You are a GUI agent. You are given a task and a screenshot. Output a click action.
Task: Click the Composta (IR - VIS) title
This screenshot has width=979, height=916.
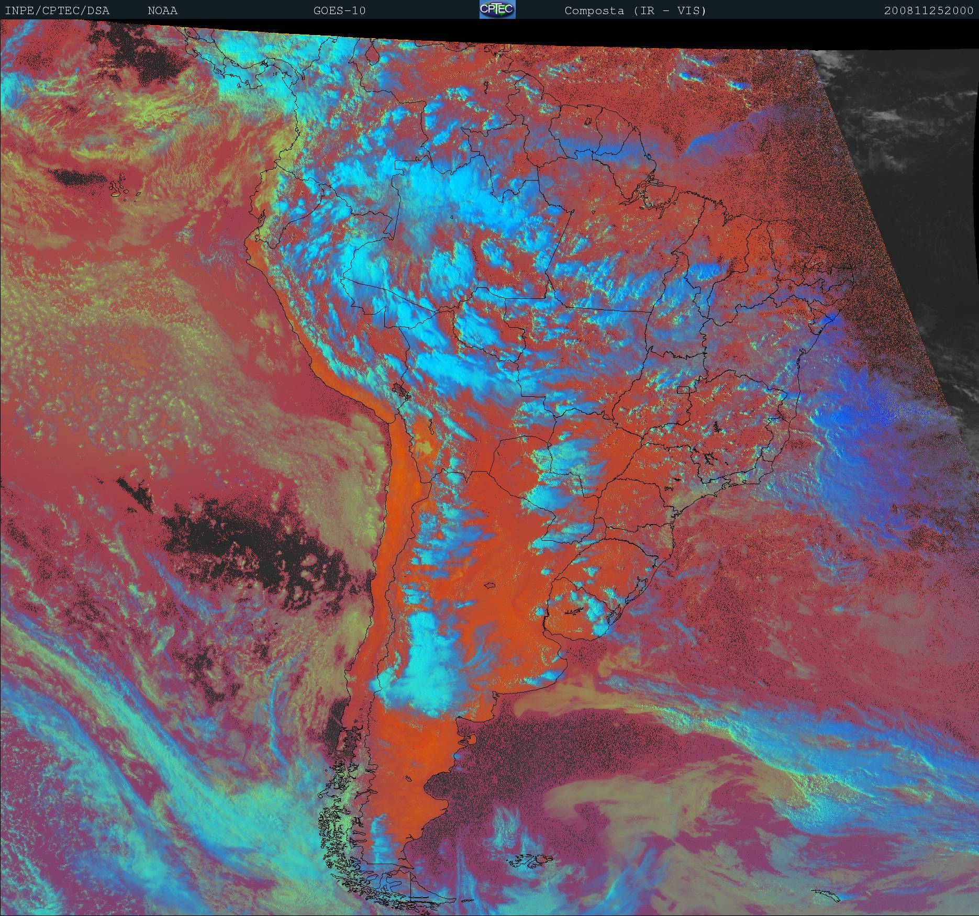click(x=636, y=11)
